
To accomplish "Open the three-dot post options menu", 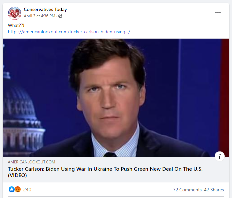I will pyautogui.click(x=218, y=13).
